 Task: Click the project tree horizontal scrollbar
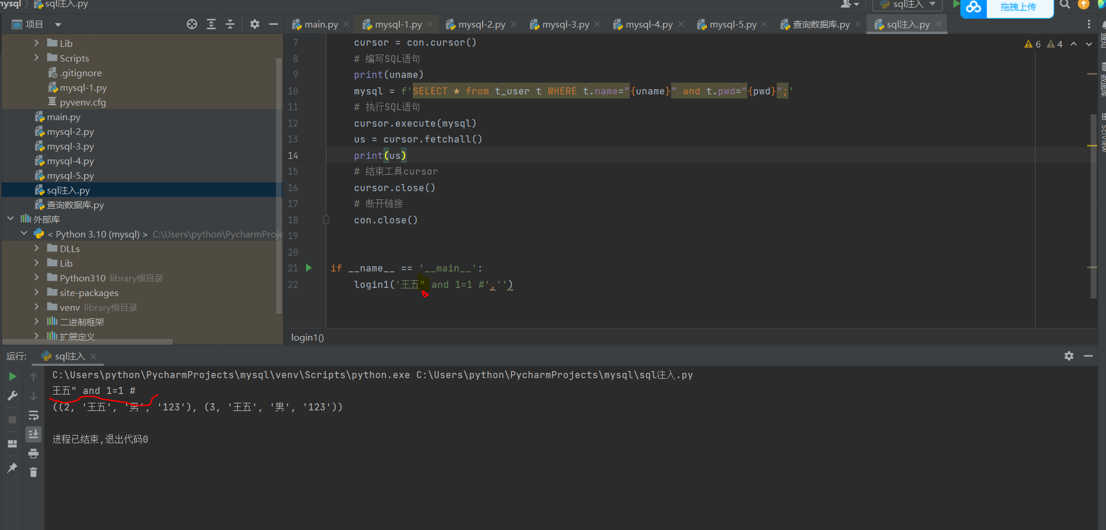87,341
